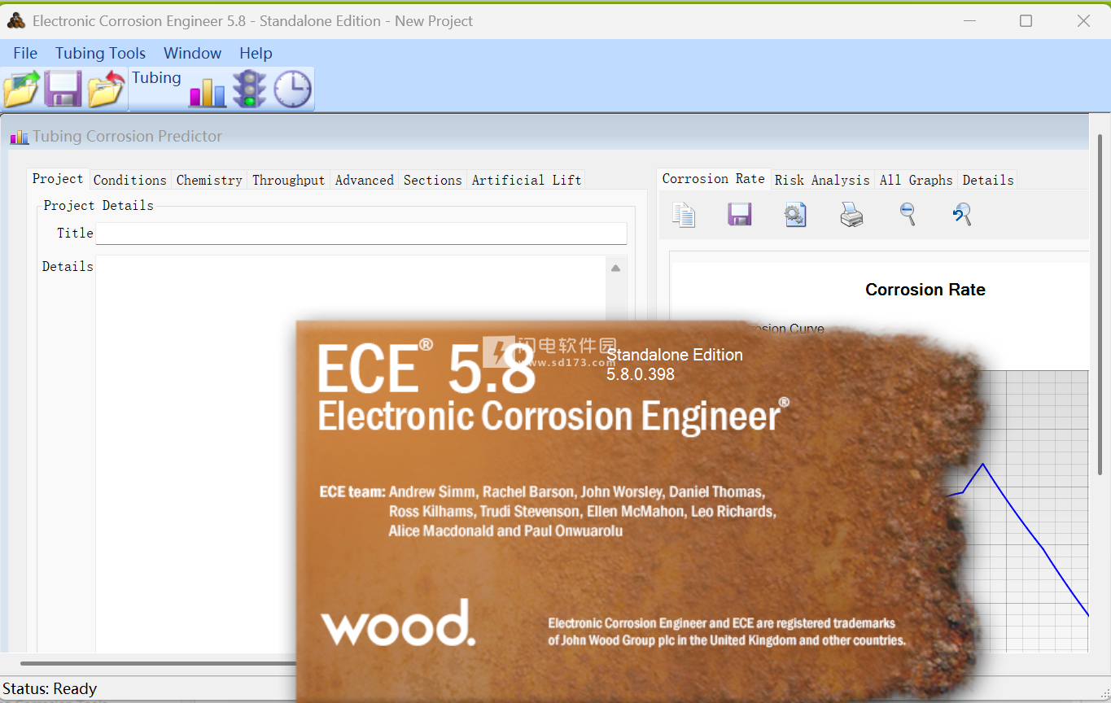The height and width of the screenshot is (703, 1111).
Task: Switch to the Sections tab
Action: (x=433, y=181)
